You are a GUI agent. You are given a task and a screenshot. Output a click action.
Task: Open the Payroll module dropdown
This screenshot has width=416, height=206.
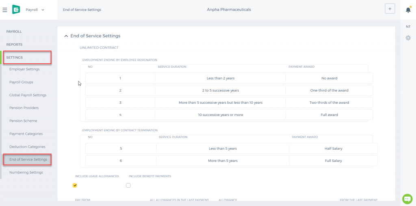tap(35, 10)
